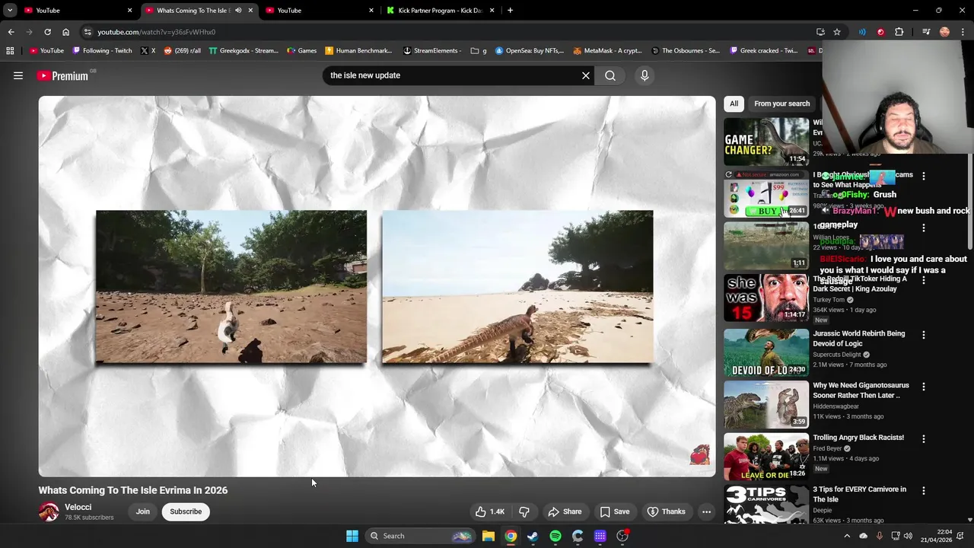Bookmark this page with star icon
Viewport: 974px width, 548px height.
point(837,32)
